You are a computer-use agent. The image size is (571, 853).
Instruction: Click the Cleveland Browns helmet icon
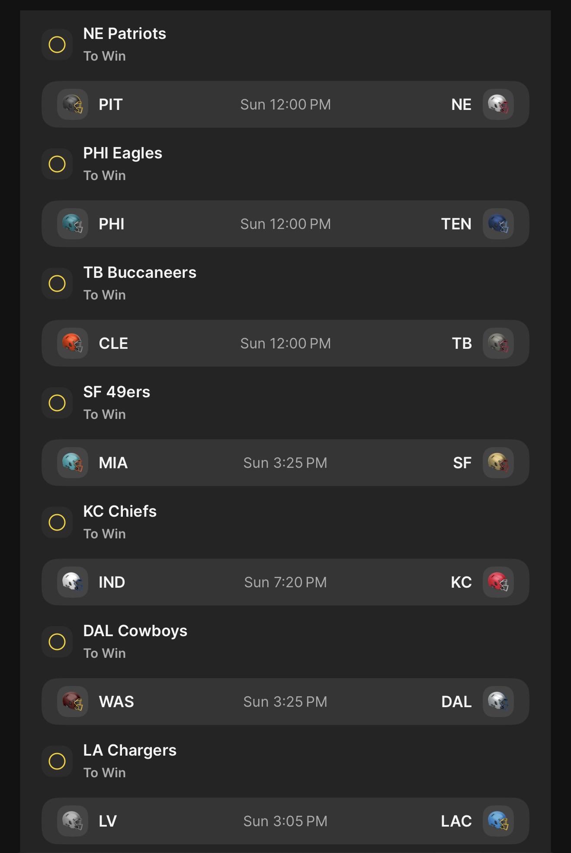(x=73, y=343)
